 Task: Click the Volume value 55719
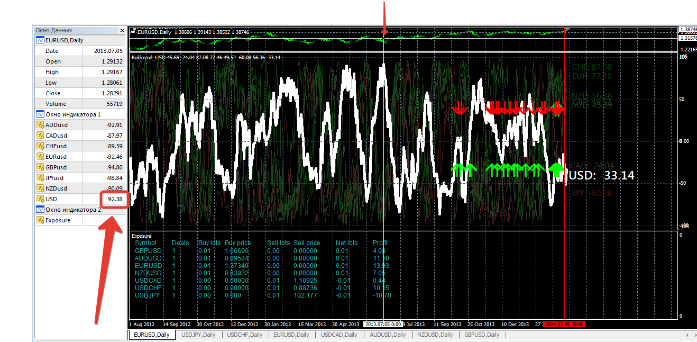click(114, 104)
